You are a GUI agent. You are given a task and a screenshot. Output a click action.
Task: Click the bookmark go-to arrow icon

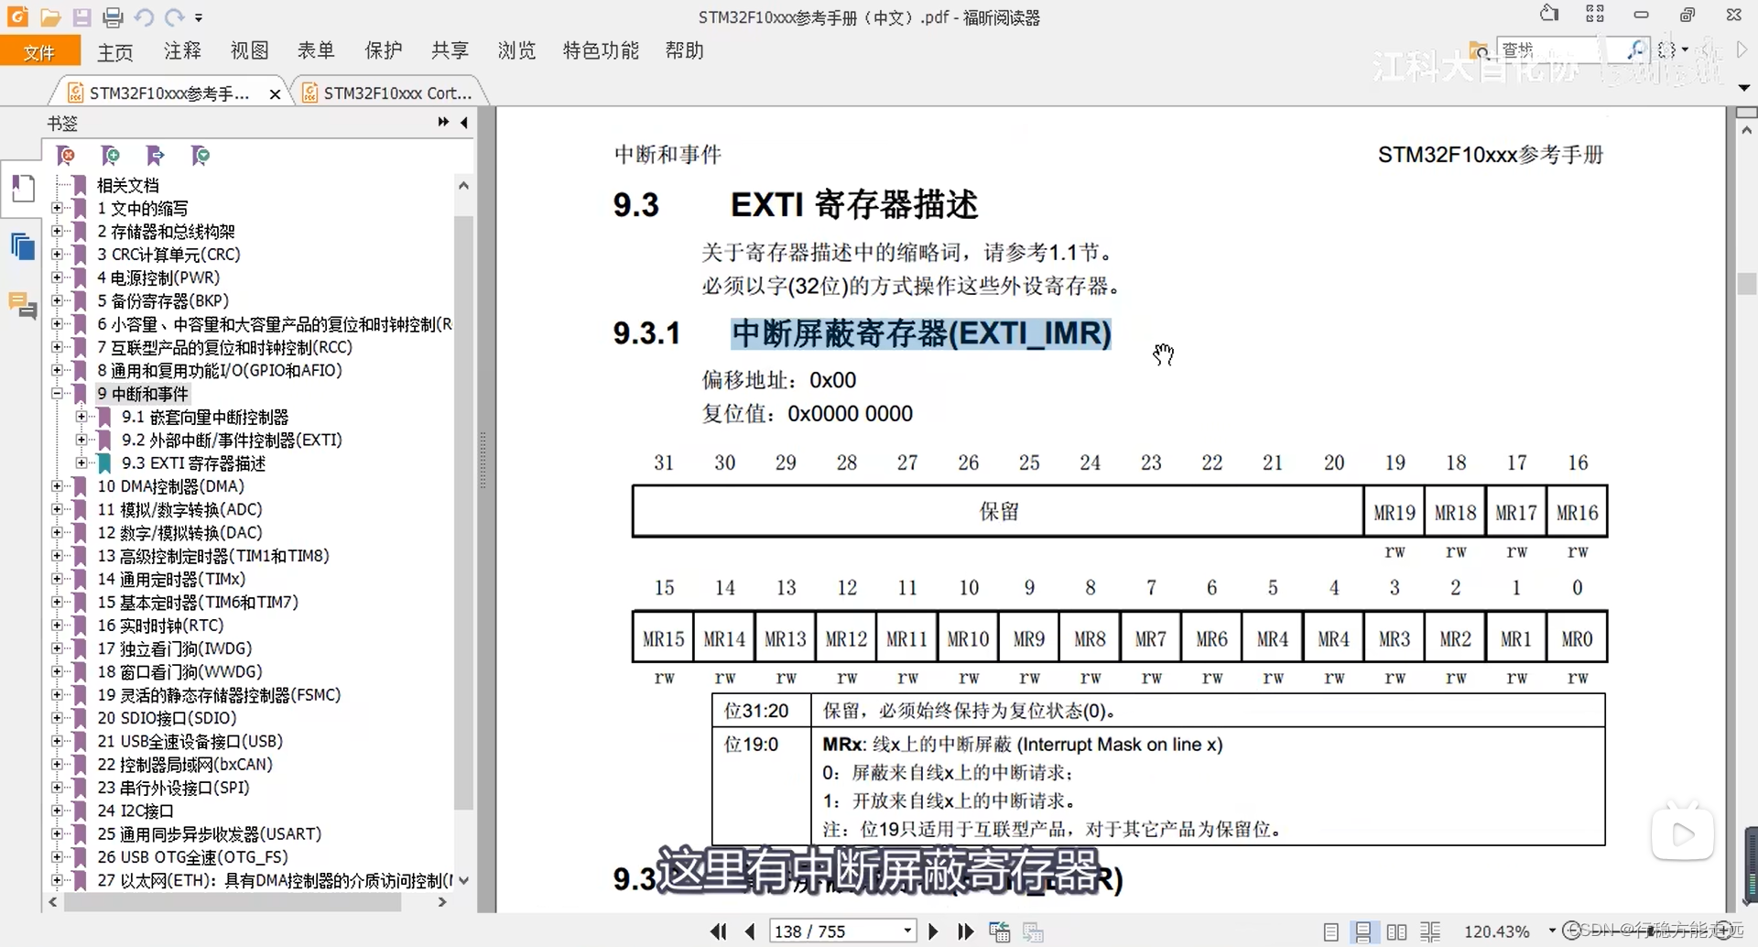pos(155,156)
